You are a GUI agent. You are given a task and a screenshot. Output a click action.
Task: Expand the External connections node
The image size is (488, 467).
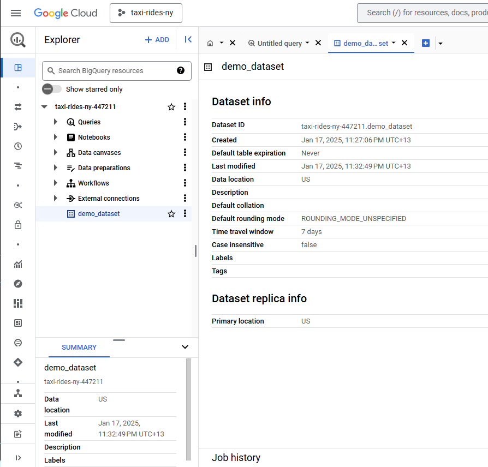tap(55, 198)
